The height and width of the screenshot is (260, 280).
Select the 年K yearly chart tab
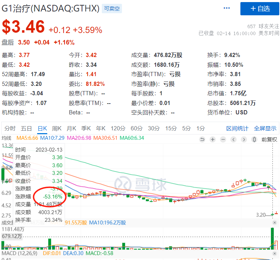pyautogui.click(x=101, y=128)
